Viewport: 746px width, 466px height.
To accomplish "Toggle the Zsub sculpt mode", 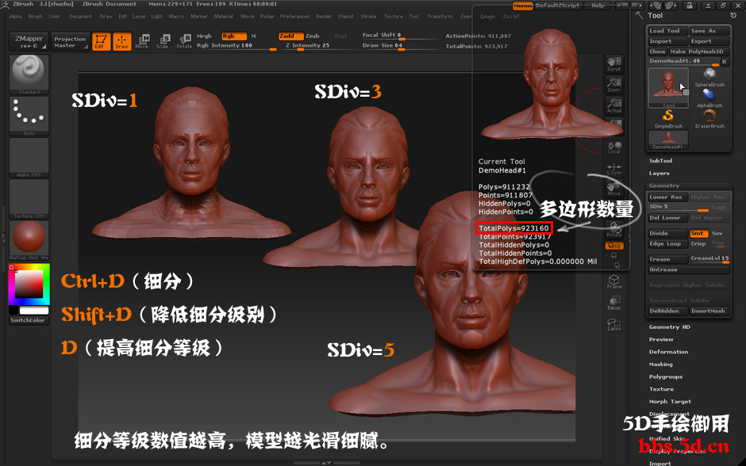I will point(313,36).
